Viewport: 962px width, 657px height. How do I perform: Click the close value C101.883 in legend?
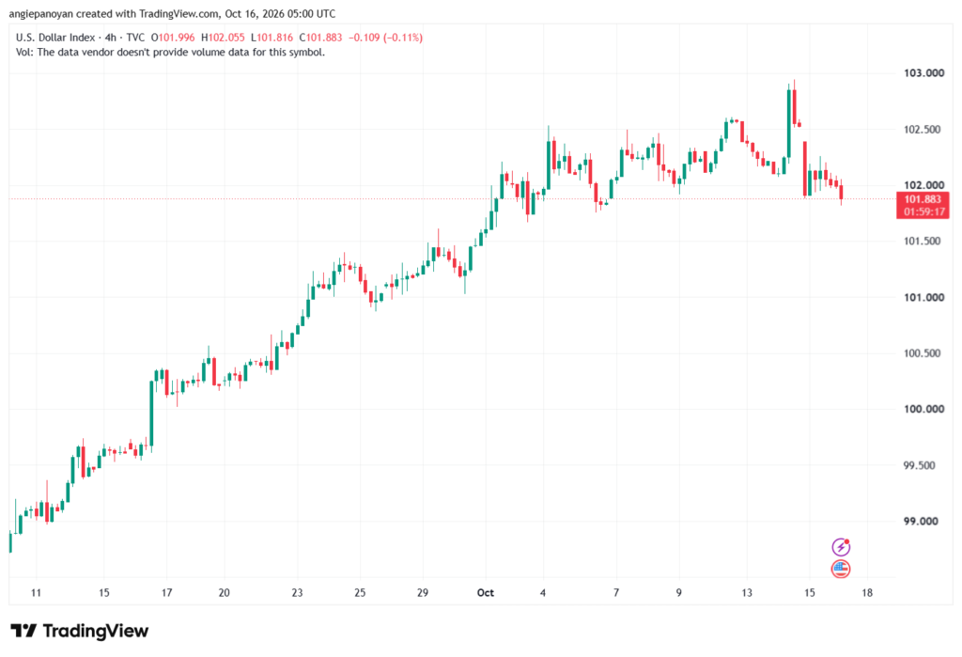pyautogui.click(x=320, y=38)
